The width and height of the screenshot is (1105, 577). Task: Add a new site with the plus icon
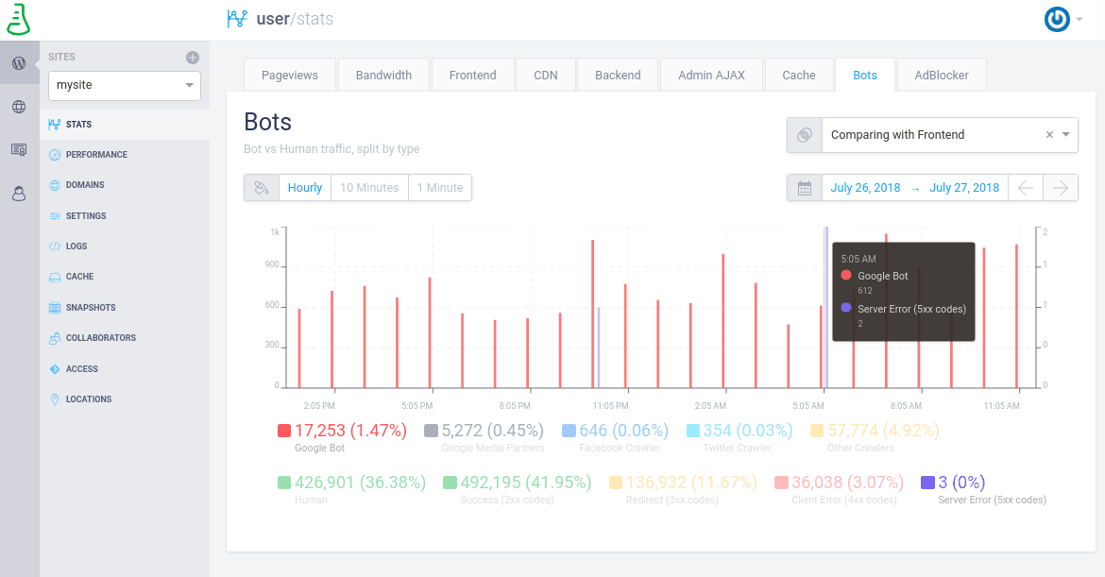pos(191,57)
